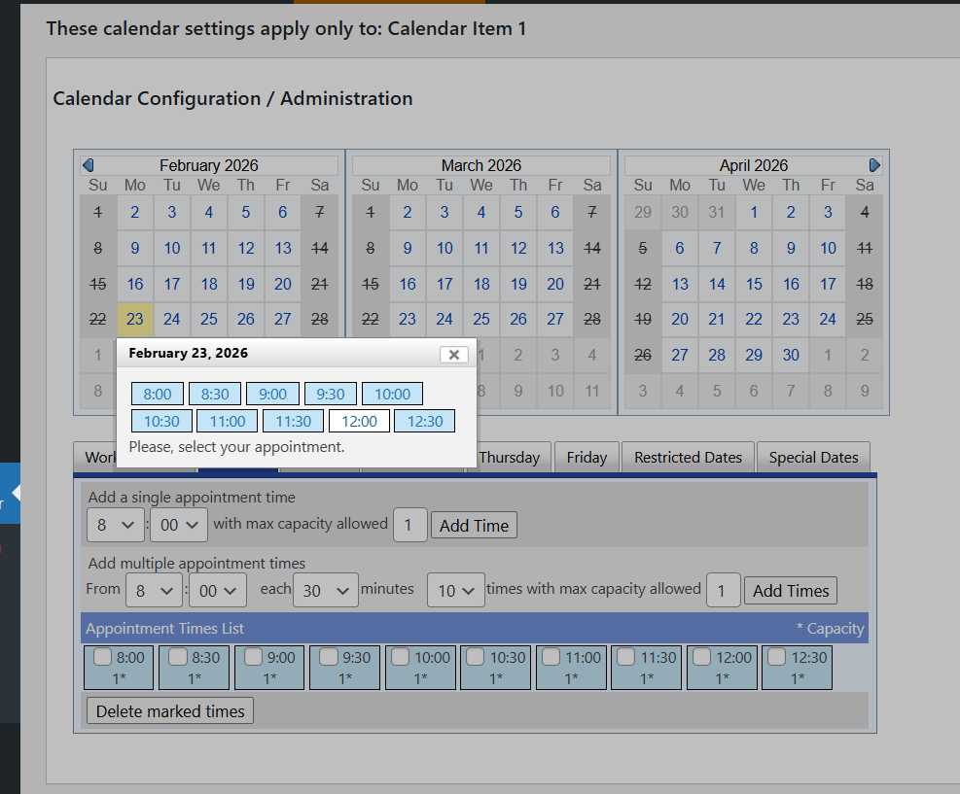Click the max capacity input field
Viewport: 960px width, 794px height.
pyautogui.click(x=409, y=525)
